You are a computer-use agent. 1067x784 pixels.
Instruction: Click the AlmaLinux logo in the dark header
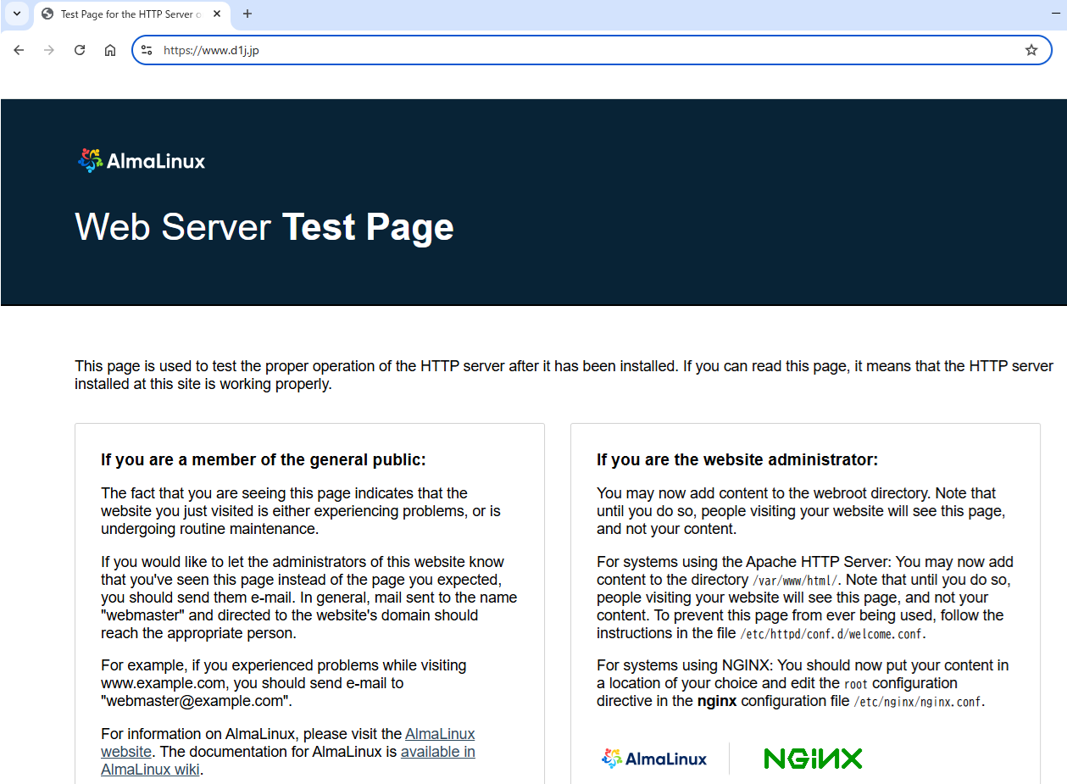[141, 159]
